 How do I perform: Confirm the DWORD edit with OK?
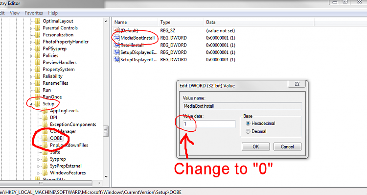pyautogui.click(x=255, y=146)
